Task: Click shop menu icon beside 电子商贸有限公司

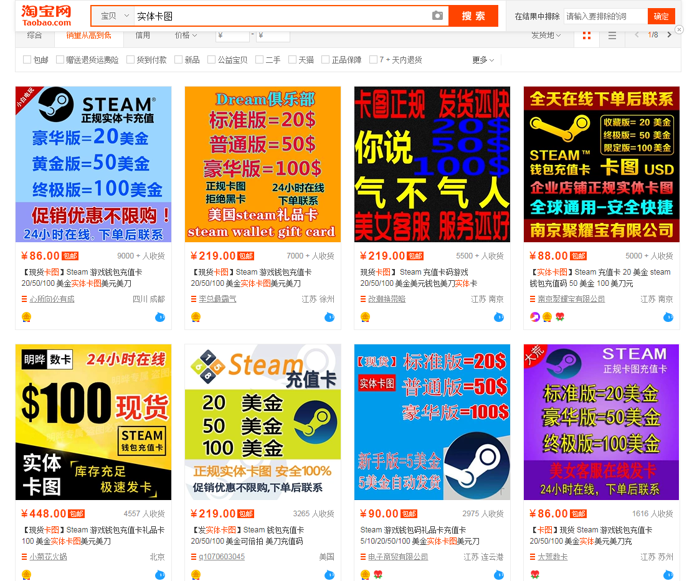Action: point(363,557)
